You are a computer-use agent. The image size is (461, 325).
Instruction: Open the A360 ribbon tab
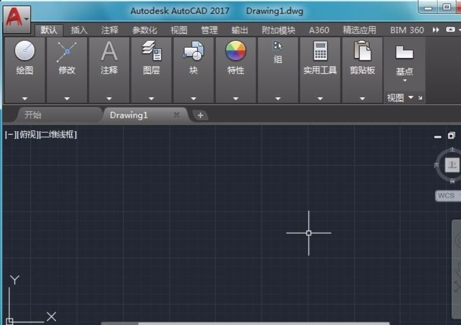(319, 30)
